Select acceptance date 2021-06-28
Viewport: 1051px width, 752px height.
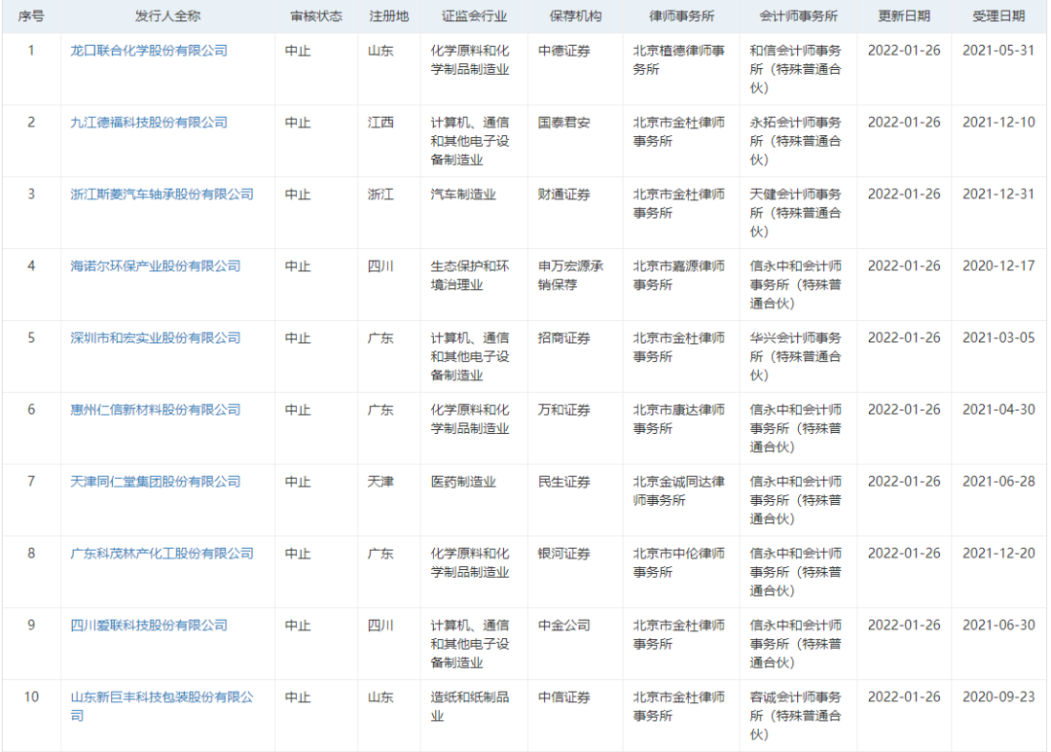(998, 481)
